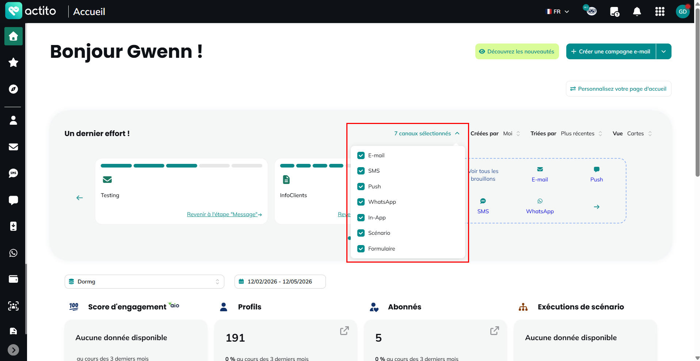Open the WhatsApp sidebar icon
Viewport: 700px width, 361px height.
[x=14, y=253]
